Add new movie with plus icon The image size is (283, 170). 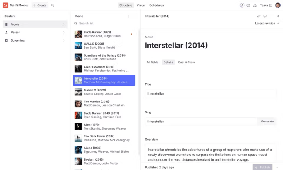(129, 16)
